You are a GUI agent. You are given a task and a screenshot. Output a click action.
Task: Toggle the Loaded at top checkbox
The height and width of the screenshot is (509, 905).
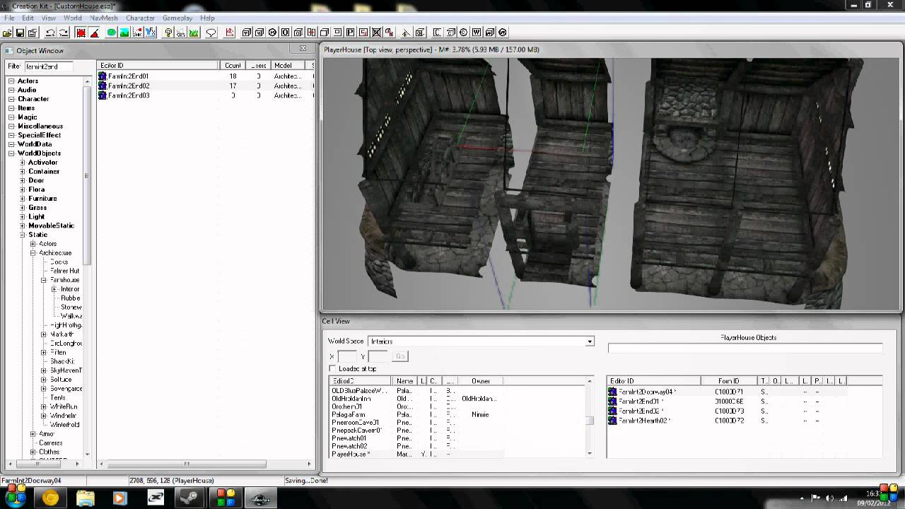[332, 368]
